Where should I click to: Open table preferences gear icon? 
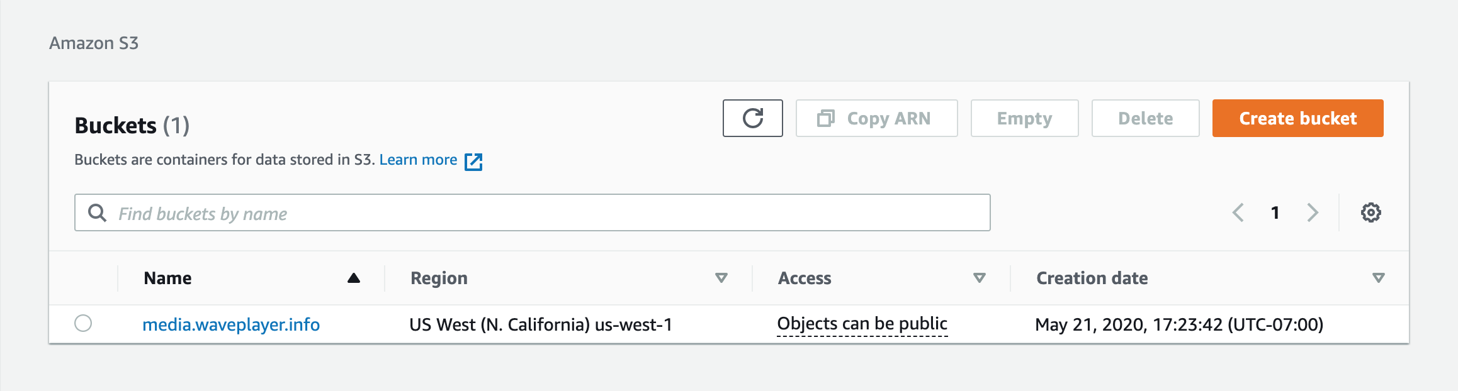click(1370, 212)
